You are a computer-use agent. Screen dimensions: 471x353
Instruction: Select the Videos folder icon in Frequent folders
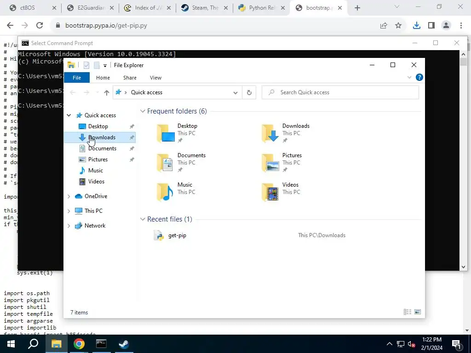270,192
